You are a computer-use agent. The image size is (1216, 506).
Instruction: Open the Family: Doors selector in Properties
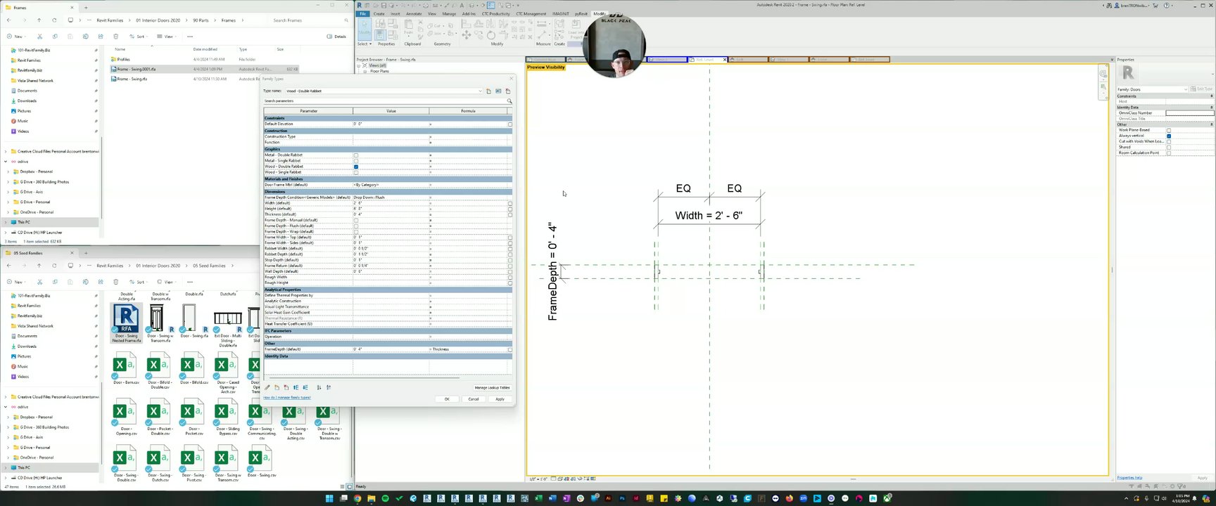click(x=1151, y=89)
